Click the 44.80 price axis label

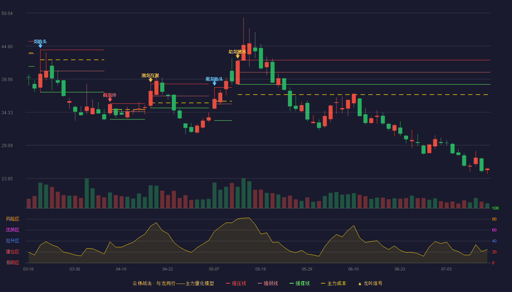tap(7, 47)
